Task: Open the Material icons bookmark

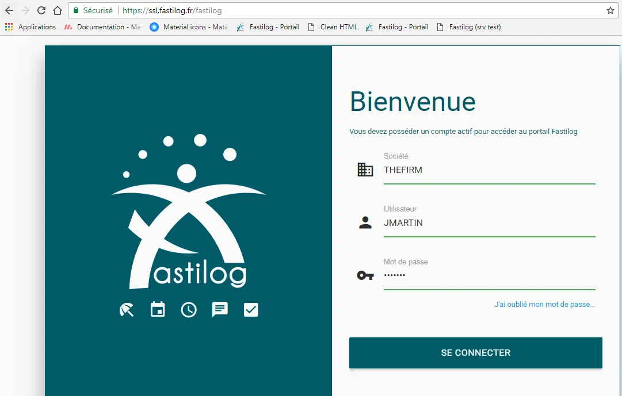Action: click(x=189, y=27)
